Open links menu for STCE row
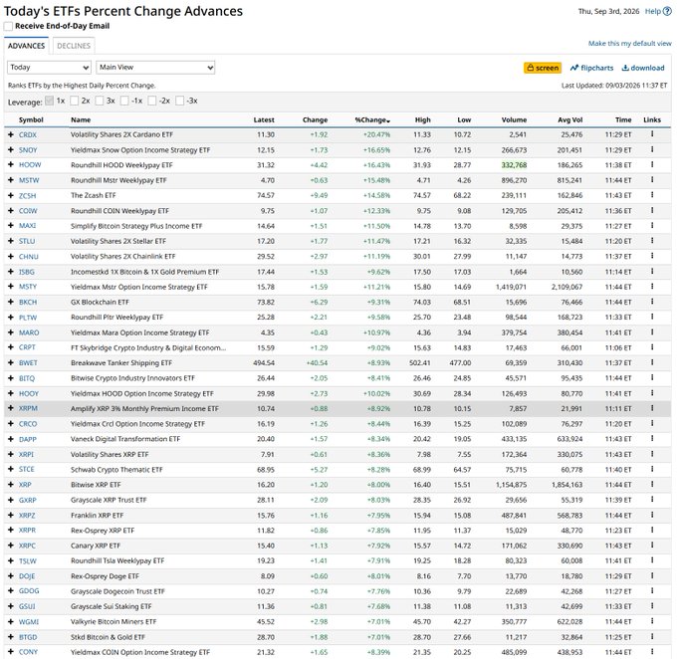677x659 pixels. (652, 469)
